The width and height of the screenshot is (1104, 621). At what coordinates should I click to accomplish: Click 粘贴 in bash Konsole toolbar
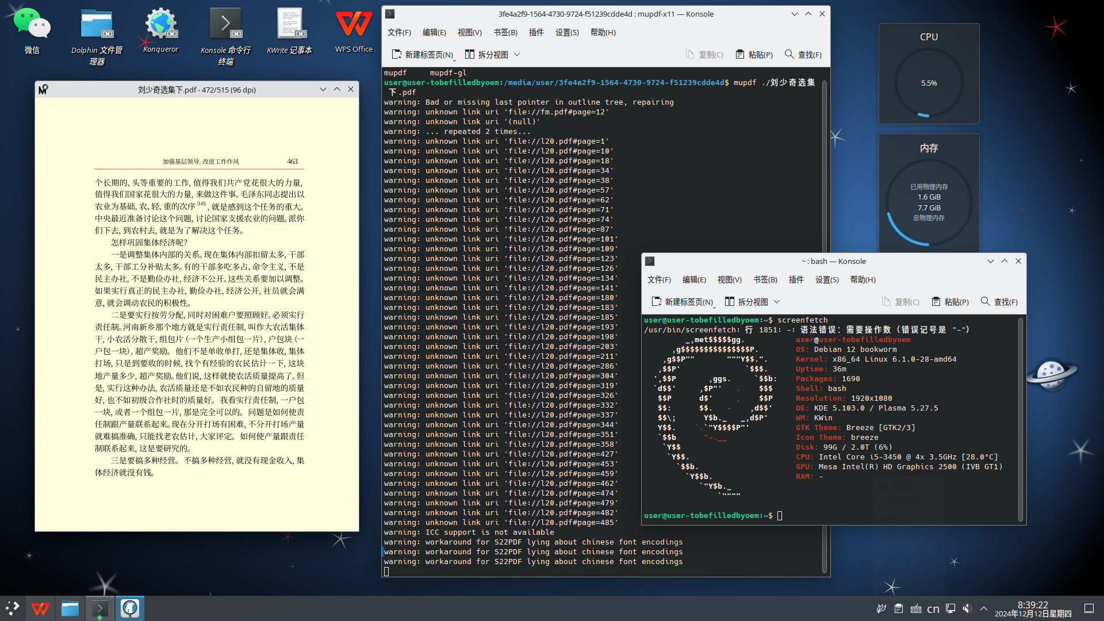pos(950,302)
